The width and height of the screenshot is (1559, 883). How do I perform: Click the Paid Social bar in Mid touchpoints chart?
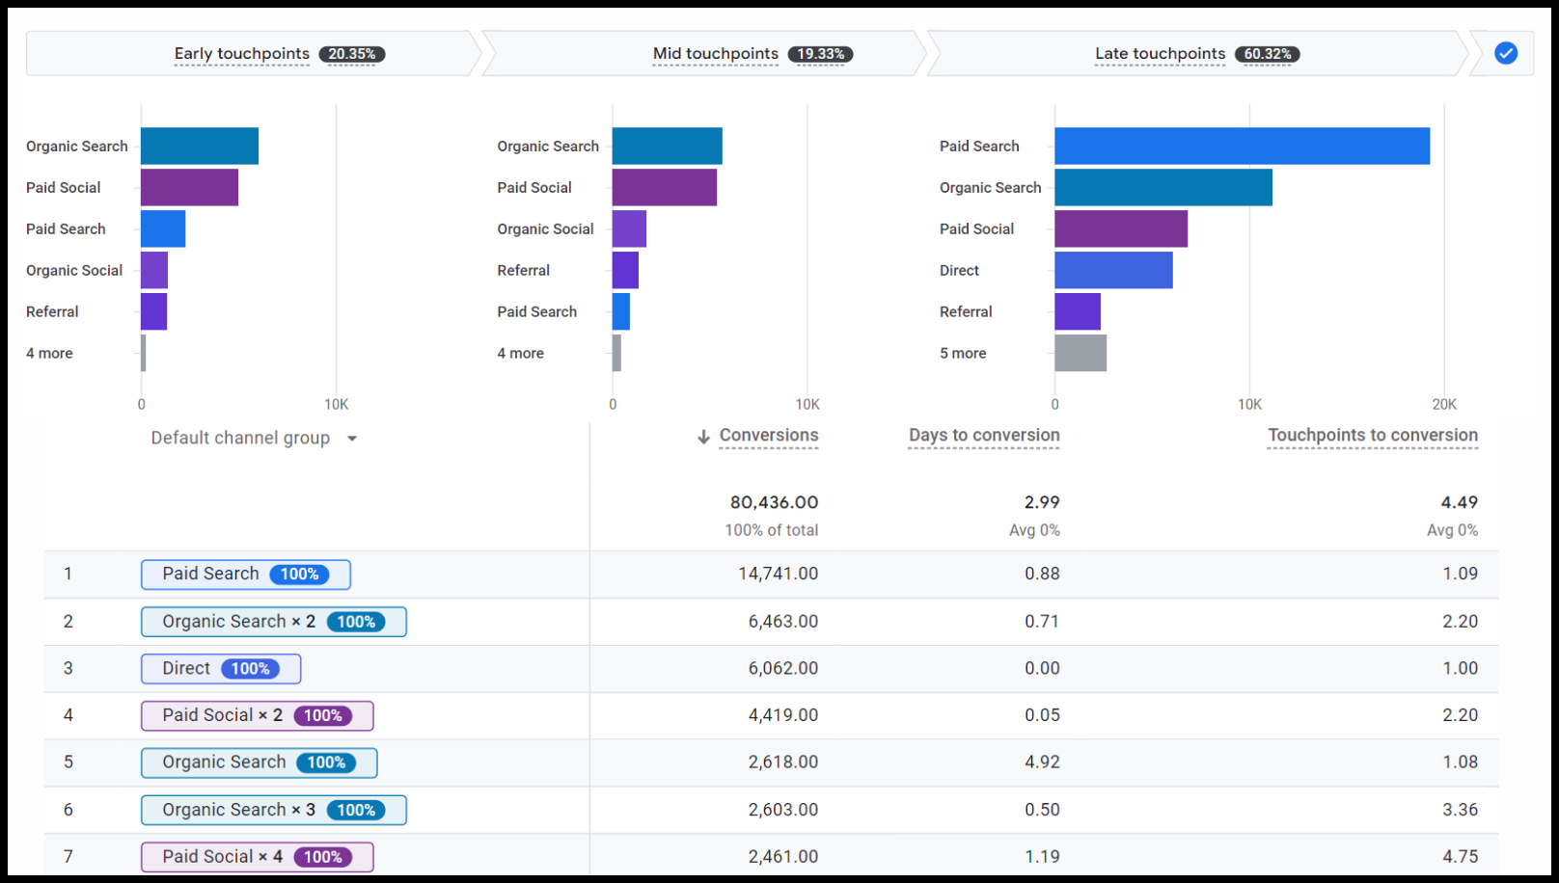664,188
